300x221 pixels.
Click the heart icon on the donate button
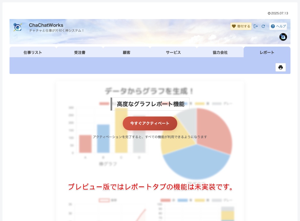click(x=233, y=26)
